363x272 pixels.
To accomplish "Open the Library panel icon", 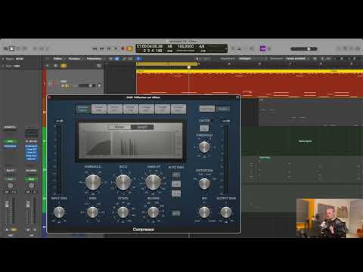I will click(6, 48).
